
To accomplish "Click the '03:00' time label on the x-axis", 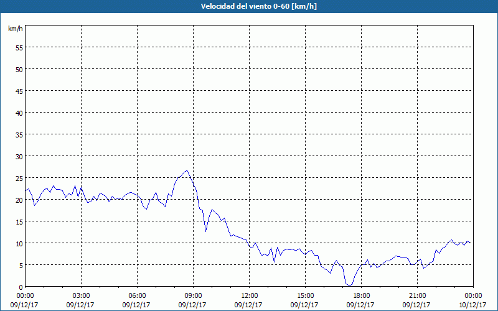I will [x=82, y=296].
